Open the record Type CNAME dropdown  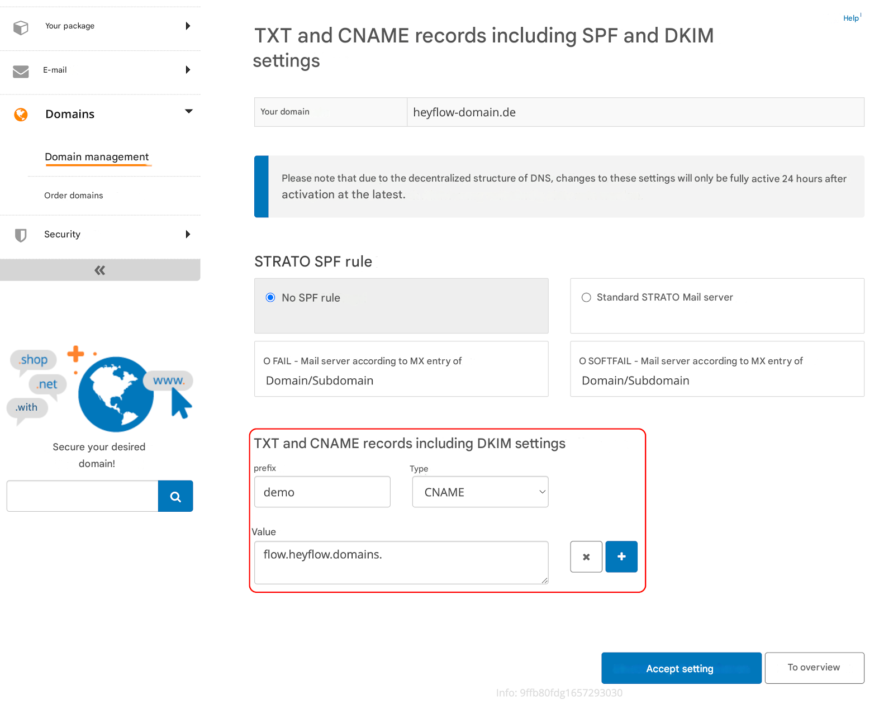click(x=480, y=492)
